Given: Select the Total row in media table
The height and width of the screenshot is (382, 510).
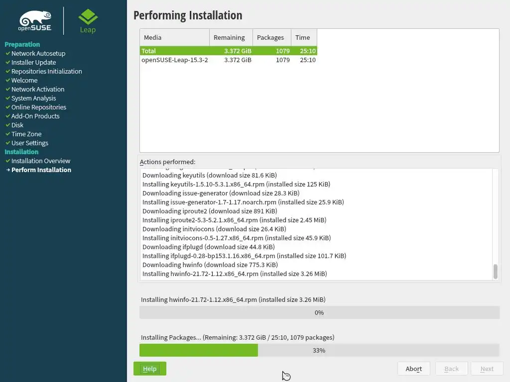Looking at the screenshot, I should click(228, 51).
